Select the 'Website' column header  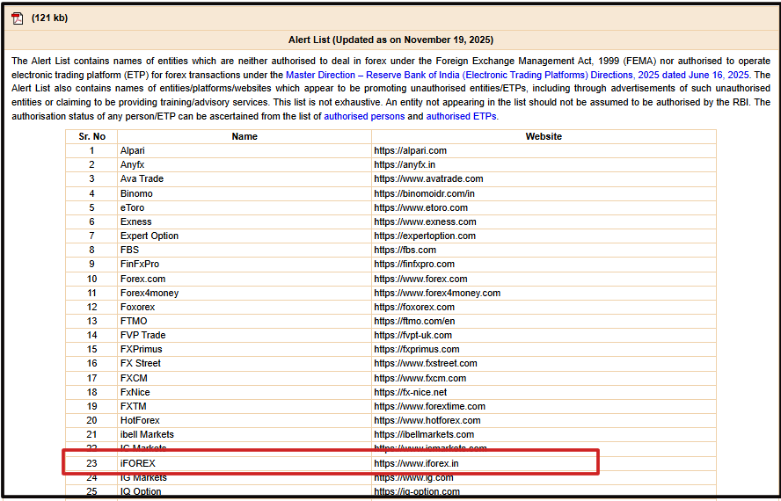coord(544,136)
